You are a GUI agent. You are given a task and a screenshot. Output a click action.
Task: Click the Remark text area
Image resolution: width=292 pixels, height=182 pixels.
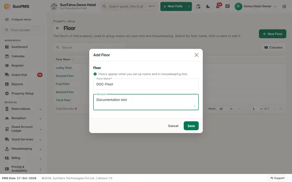[x=146, y=102]
